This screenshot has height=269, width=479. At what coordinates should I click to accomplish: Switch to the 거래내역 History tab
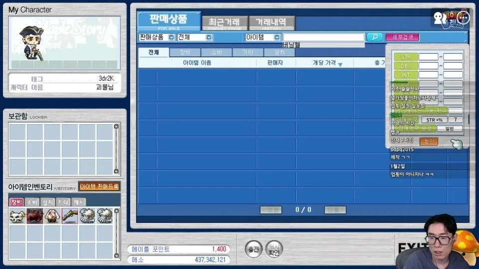tap(271, 23)
